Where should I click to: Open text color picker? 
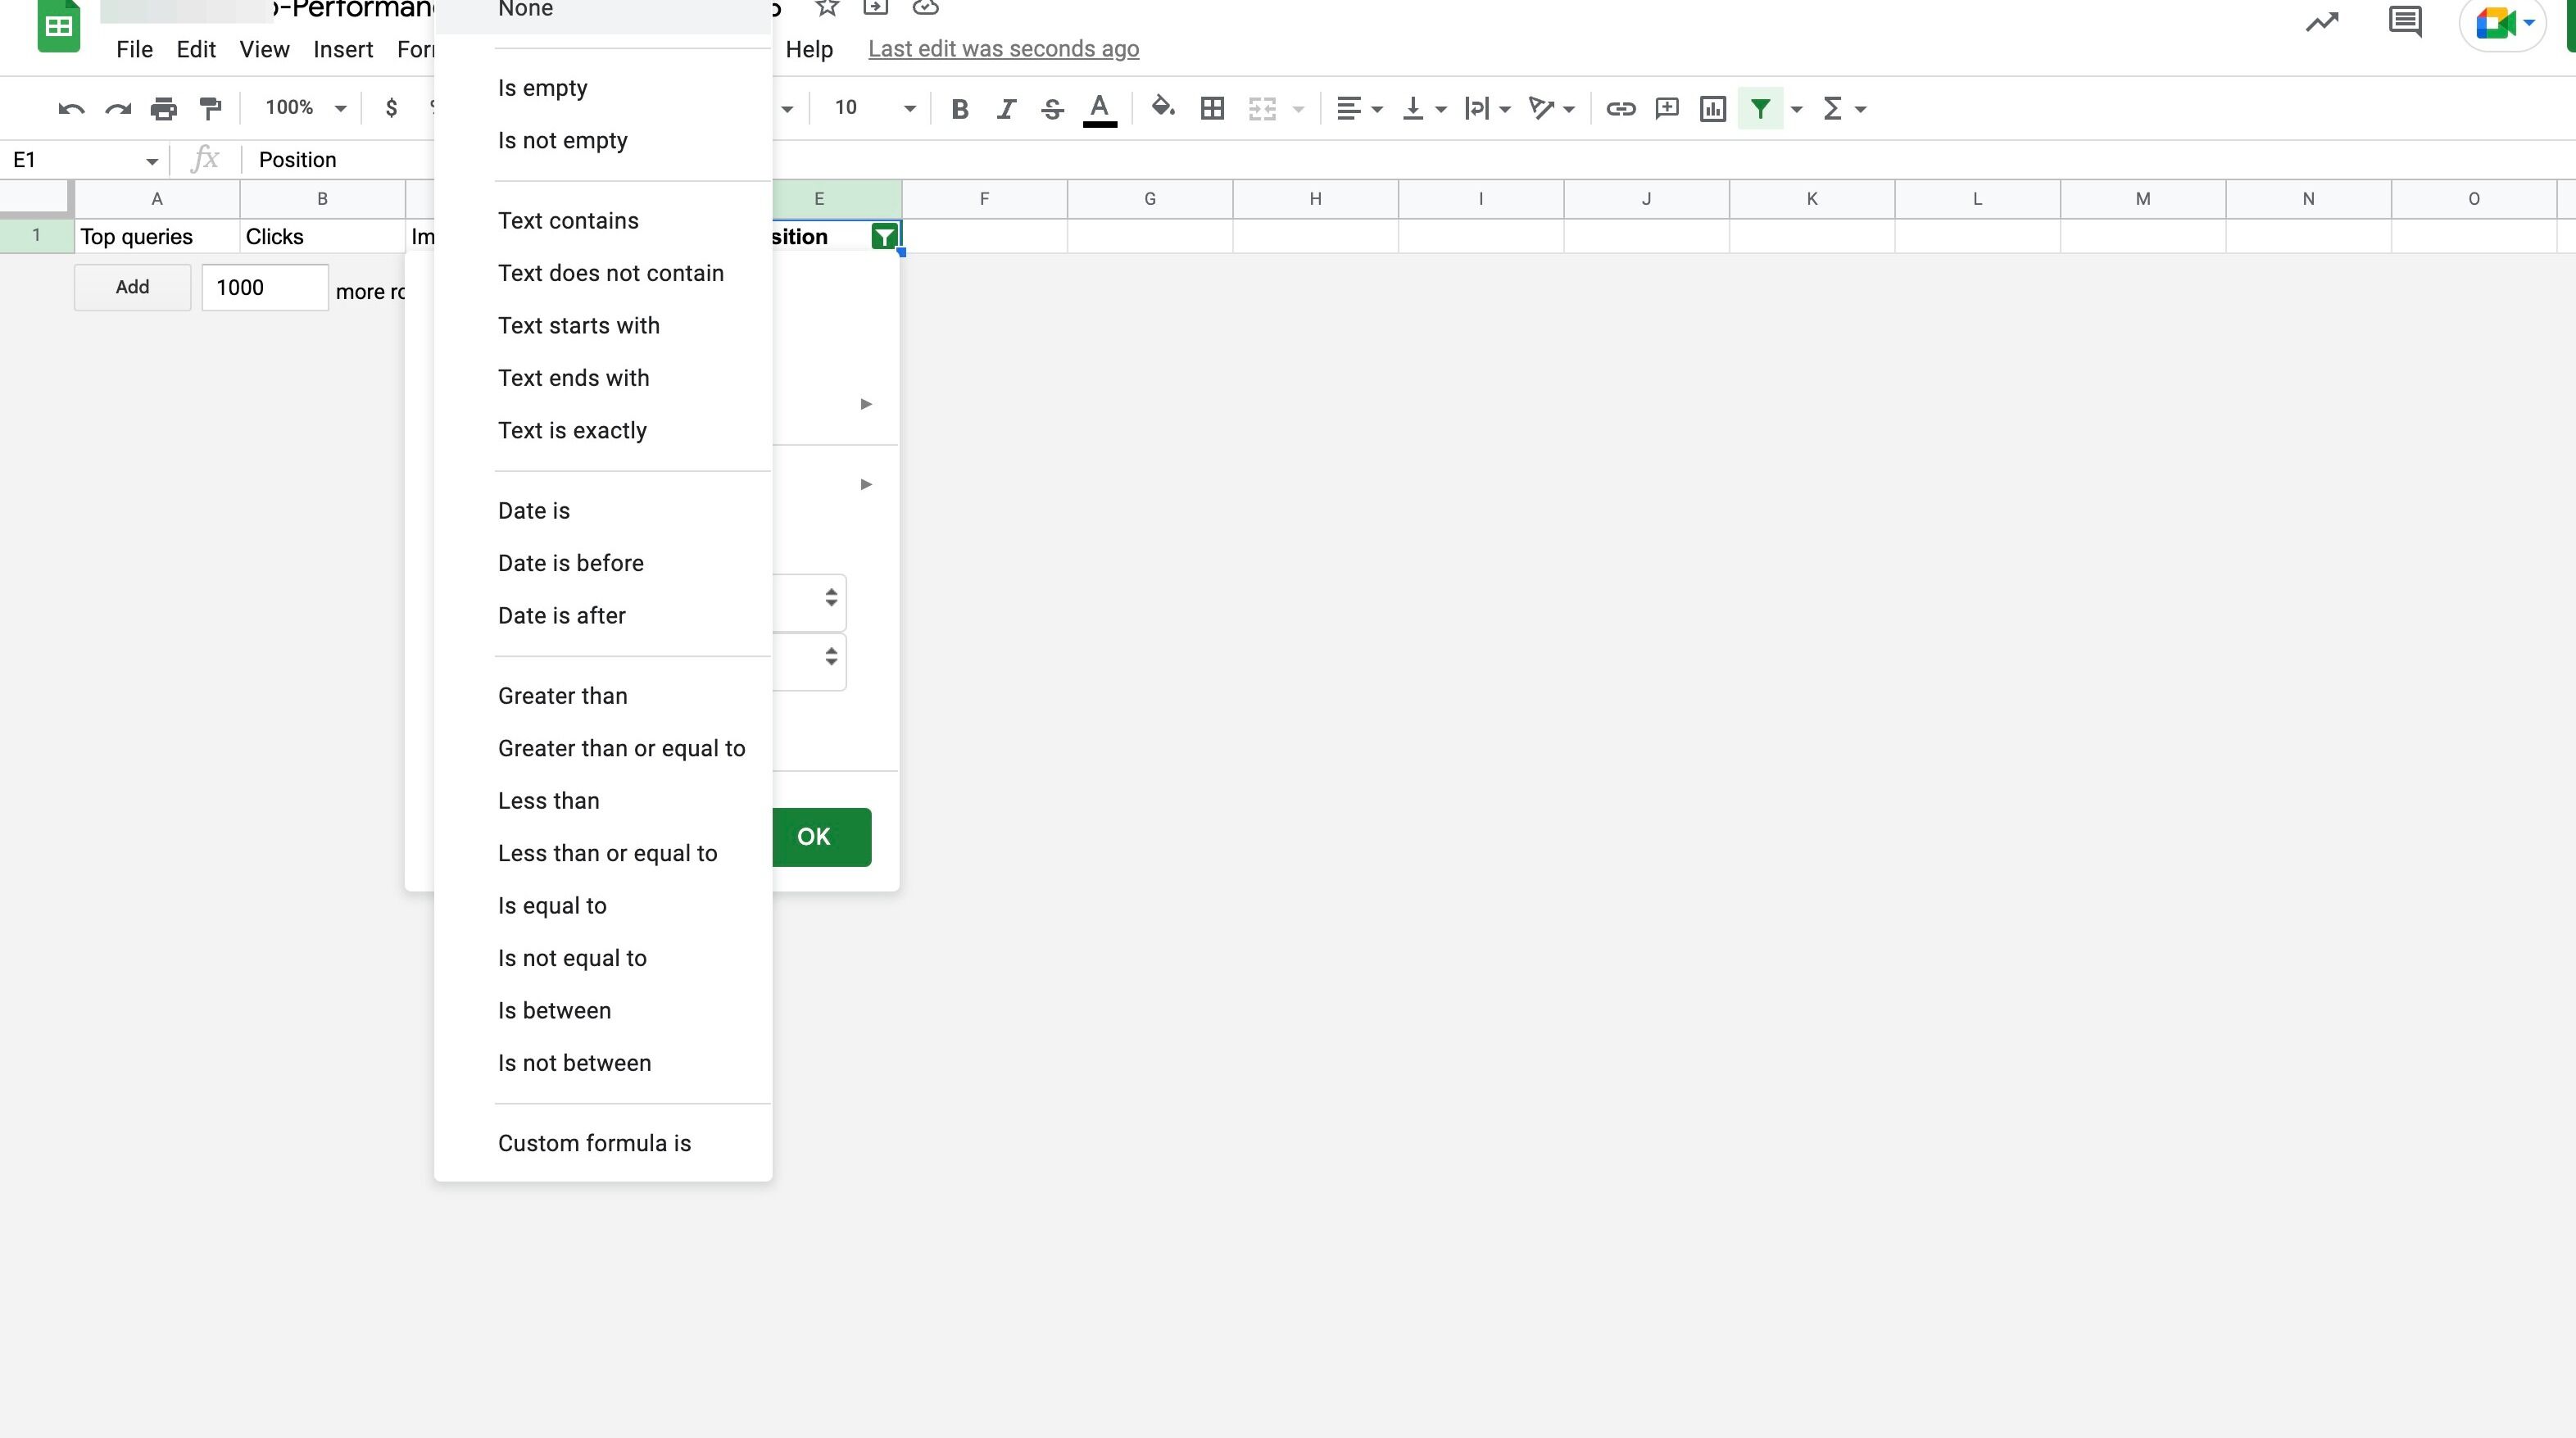pyautogui.click(x=1100, y=108)
